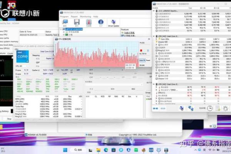Open File Explorer from the taskbar
The image size is (231, 154).
click(x=98, y=150)
